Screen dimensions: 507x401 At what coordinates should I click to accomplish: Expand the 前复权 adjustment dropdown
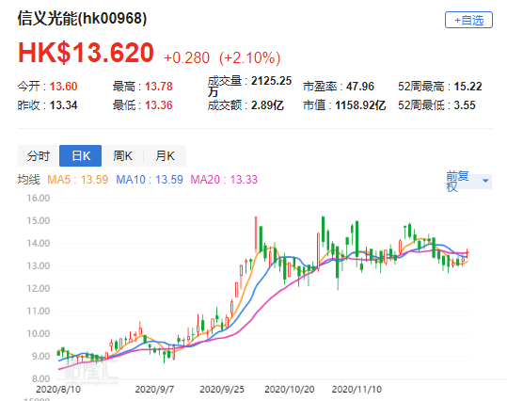click(x=468, y=182)
